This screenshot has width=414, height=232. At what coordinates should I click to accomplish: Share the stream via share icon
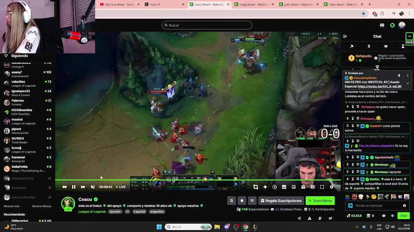pyautogui.click(x=299, y=218)
